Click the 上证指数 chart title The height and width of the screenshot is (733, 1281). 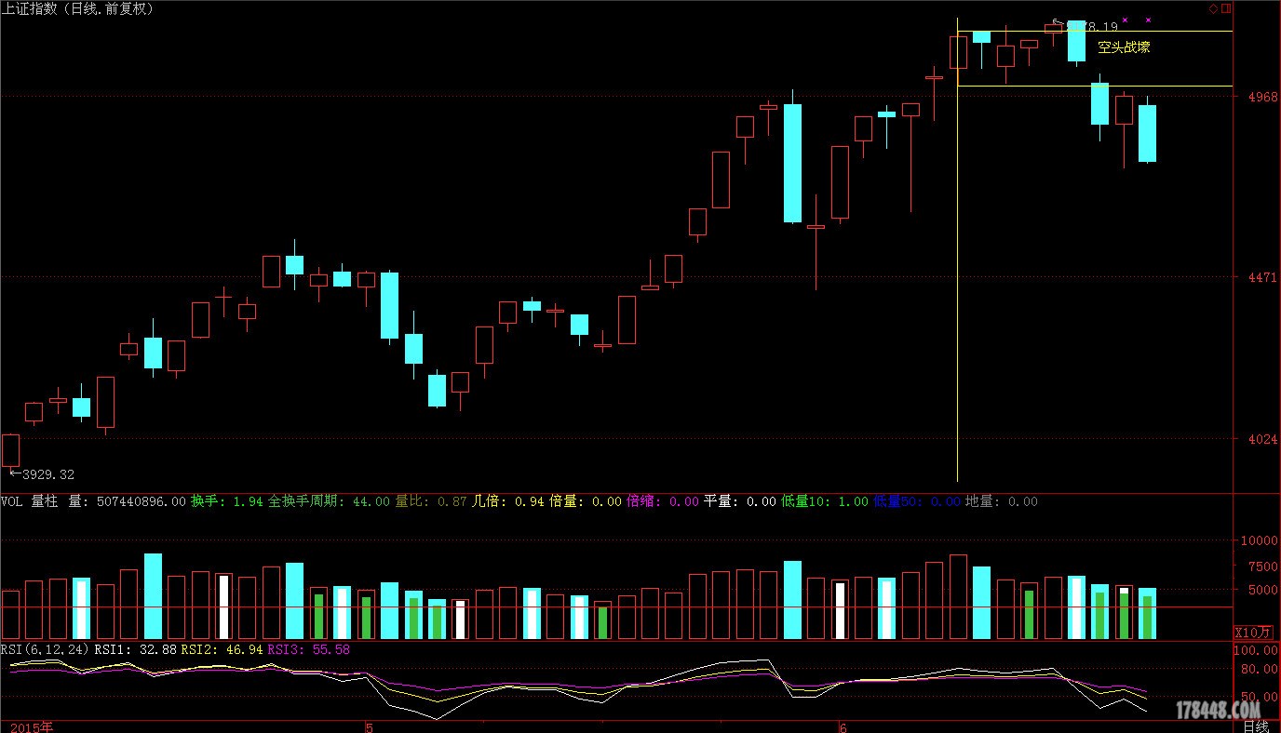(x=79, y=8)
